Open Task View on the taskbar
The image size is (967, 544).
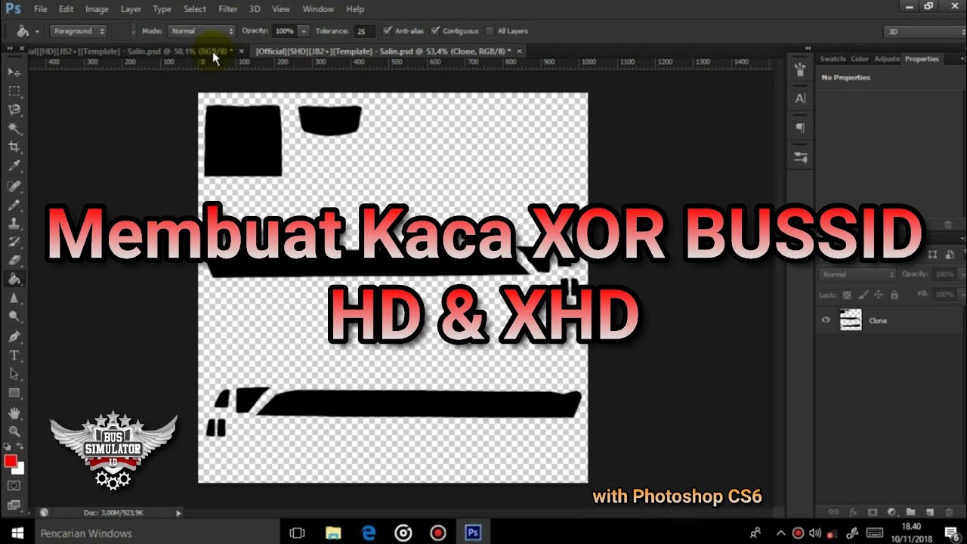(297, 533)
